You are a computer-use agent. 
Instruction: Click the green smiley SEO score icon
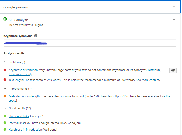click(5, 19)
